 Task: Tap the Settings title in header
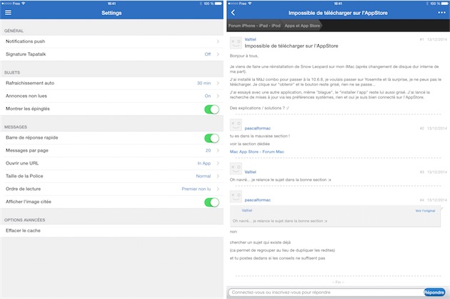coord(111,13)
